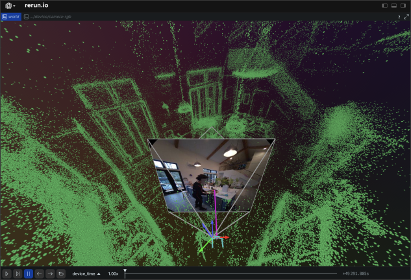Step forward one frame
The height and width of the screenshot is (280, 411).
(50, 274)
